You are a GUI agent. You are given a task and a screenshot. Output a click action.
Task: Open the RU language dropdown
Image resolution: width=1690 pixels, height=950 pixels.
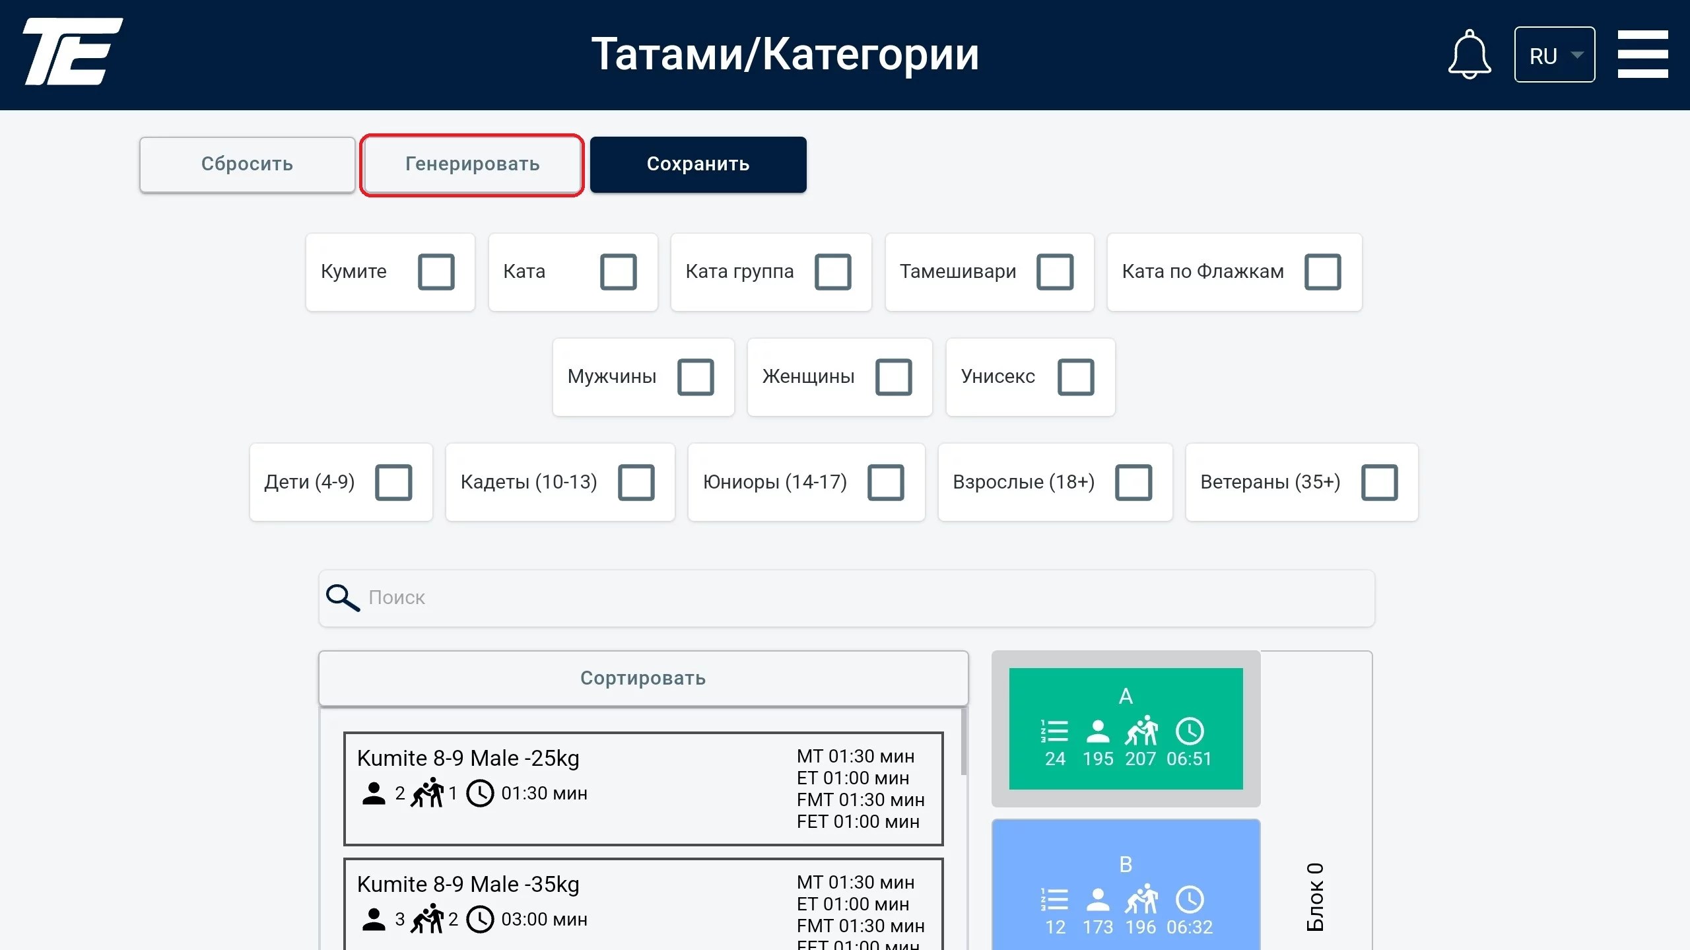[1555, 55]
